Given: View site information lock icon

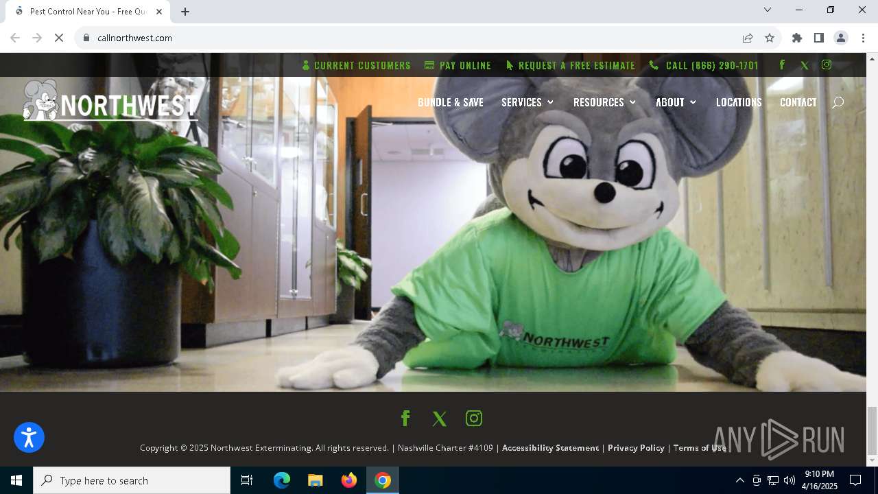Looking at the screenshot, I should click(x=86, y=38).
